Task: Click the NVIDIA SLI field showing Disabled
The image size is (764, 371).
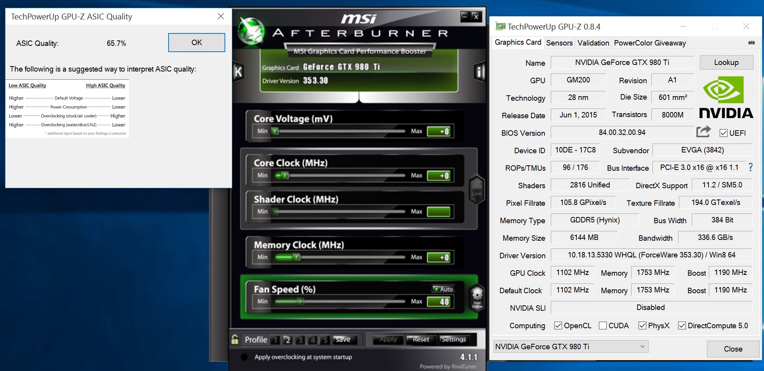Action: [x=652, y=307]
